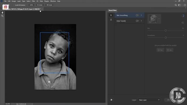Open the Layer menu
The width and height of the screenshot is (187, 105).
(19, 1)
